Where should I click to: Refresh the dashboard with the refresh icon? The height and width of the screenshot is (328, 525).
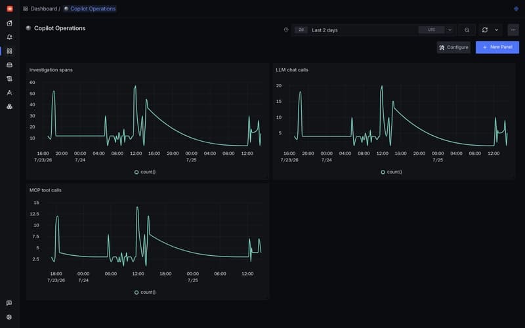[484, 30]
